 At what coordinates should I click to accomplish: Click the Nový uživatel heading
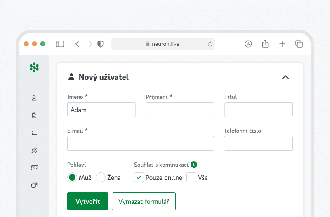[x=104, y=77]
